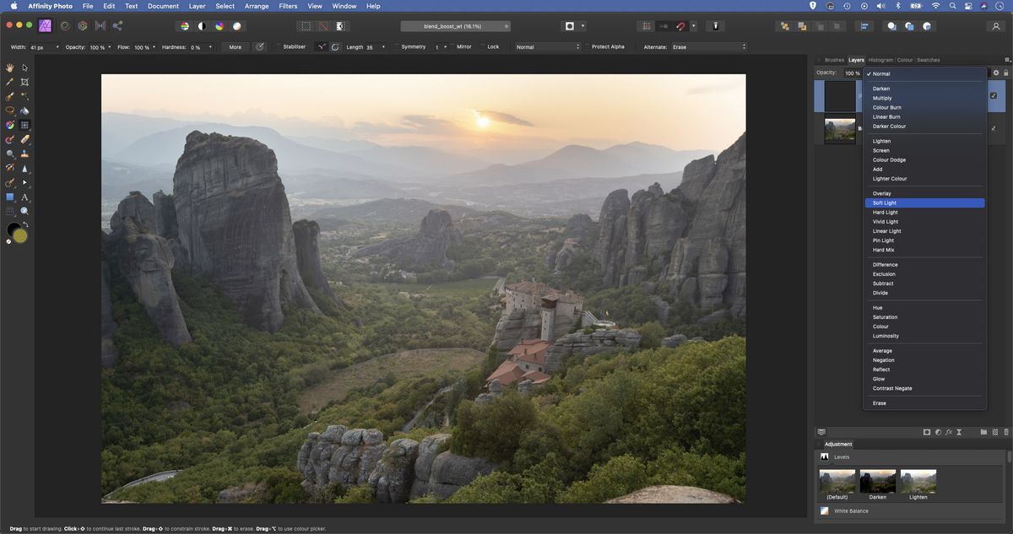Select the Zoom tool at toolbar bottom

coord(25,211)
